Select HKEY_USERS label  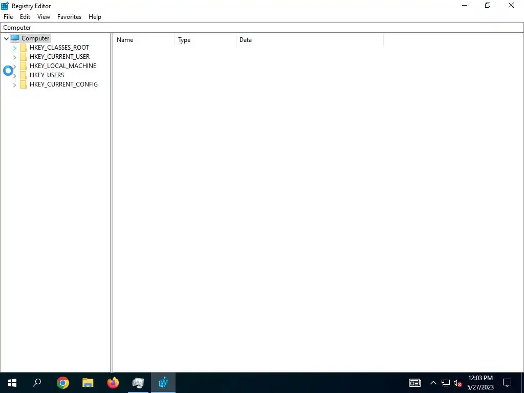[x=47, y=75]
